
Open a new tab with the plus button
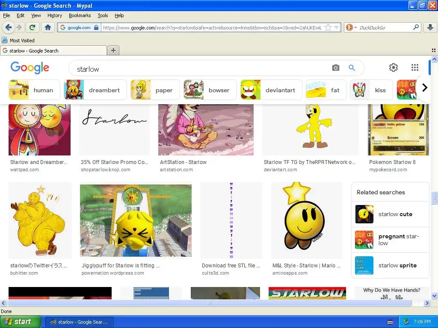(113, 50)
